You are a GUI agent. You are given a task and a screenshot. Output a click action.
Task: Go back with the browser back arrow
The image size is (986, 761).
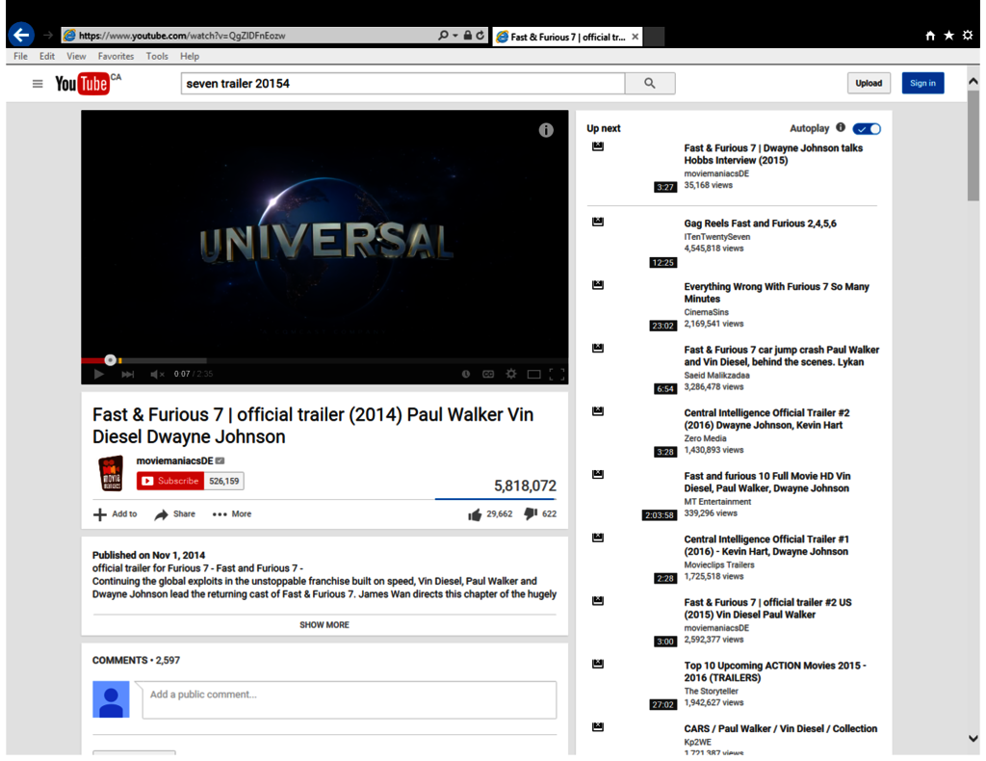coord(22,35)
